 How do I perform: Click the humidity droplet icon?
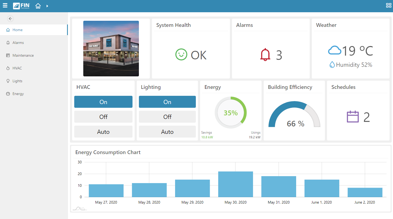coord(332,64)
